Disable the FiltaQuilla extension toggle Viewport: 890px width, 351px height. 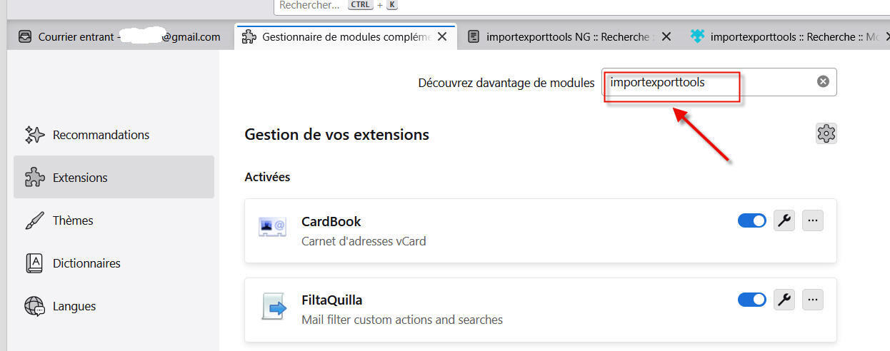coord(751,300)
